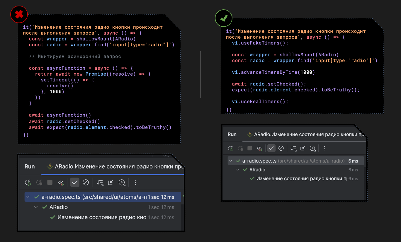Click Run label in the 6 ms panel header
This screenshot has width=401, height=242.
[x=232, y=134]
